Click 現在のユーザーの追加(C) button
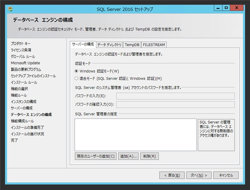Image resolution: width=250 pixels, height=190 pixels. pos(96,156)
